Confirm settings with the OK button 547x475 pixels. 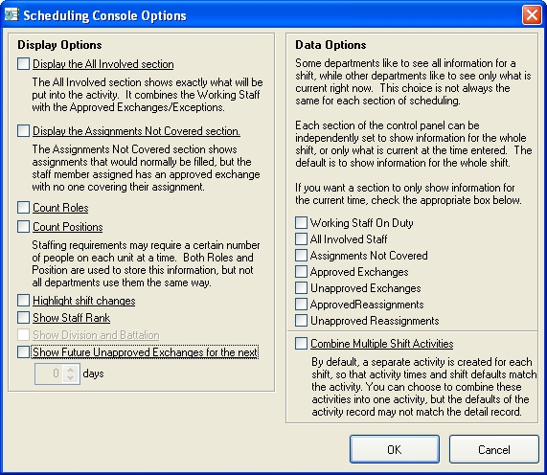395,449
